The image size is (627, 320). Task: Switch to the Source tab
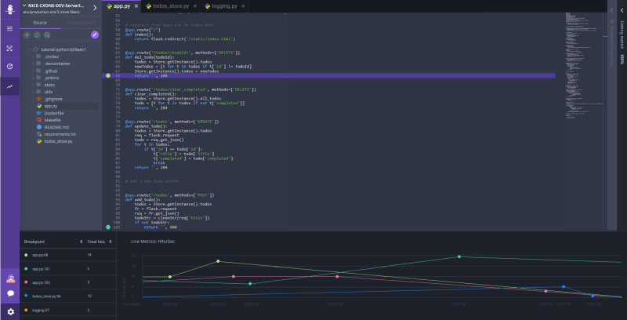tap(40, 23)
